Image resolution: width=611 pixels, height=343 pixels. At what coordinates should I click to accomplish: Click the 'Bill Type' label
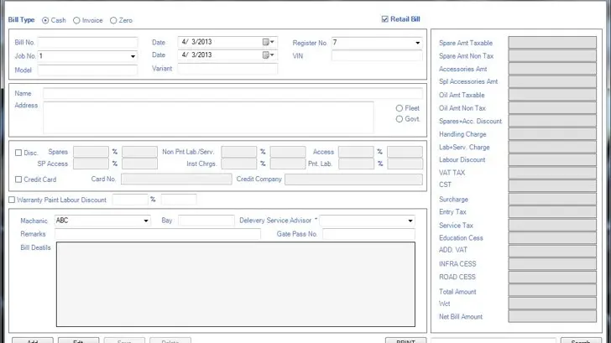pos(22,20)
